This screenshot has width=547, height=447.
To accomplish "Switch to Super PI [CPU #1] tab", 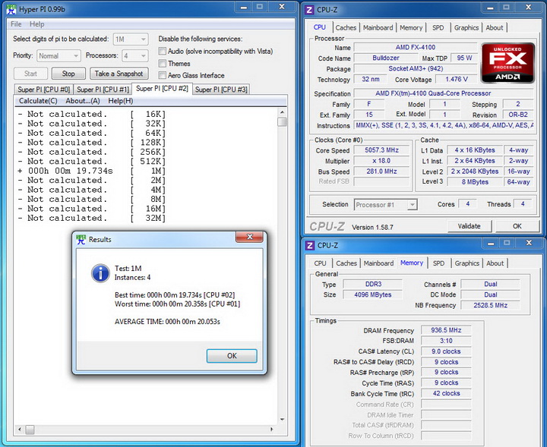I will [103, 90].
